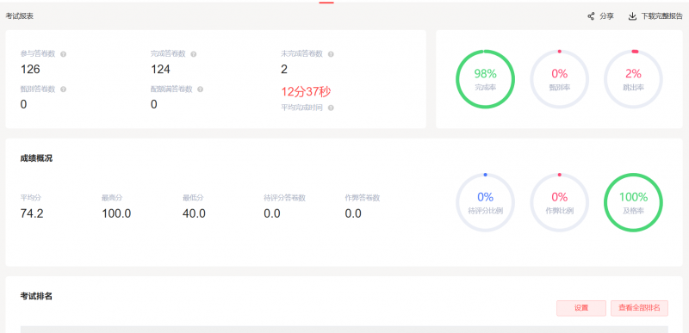Viewport: 689px width, 333px height.
Task: Click the 考试报表 heading tab label
Action: [x=19, y=16]
